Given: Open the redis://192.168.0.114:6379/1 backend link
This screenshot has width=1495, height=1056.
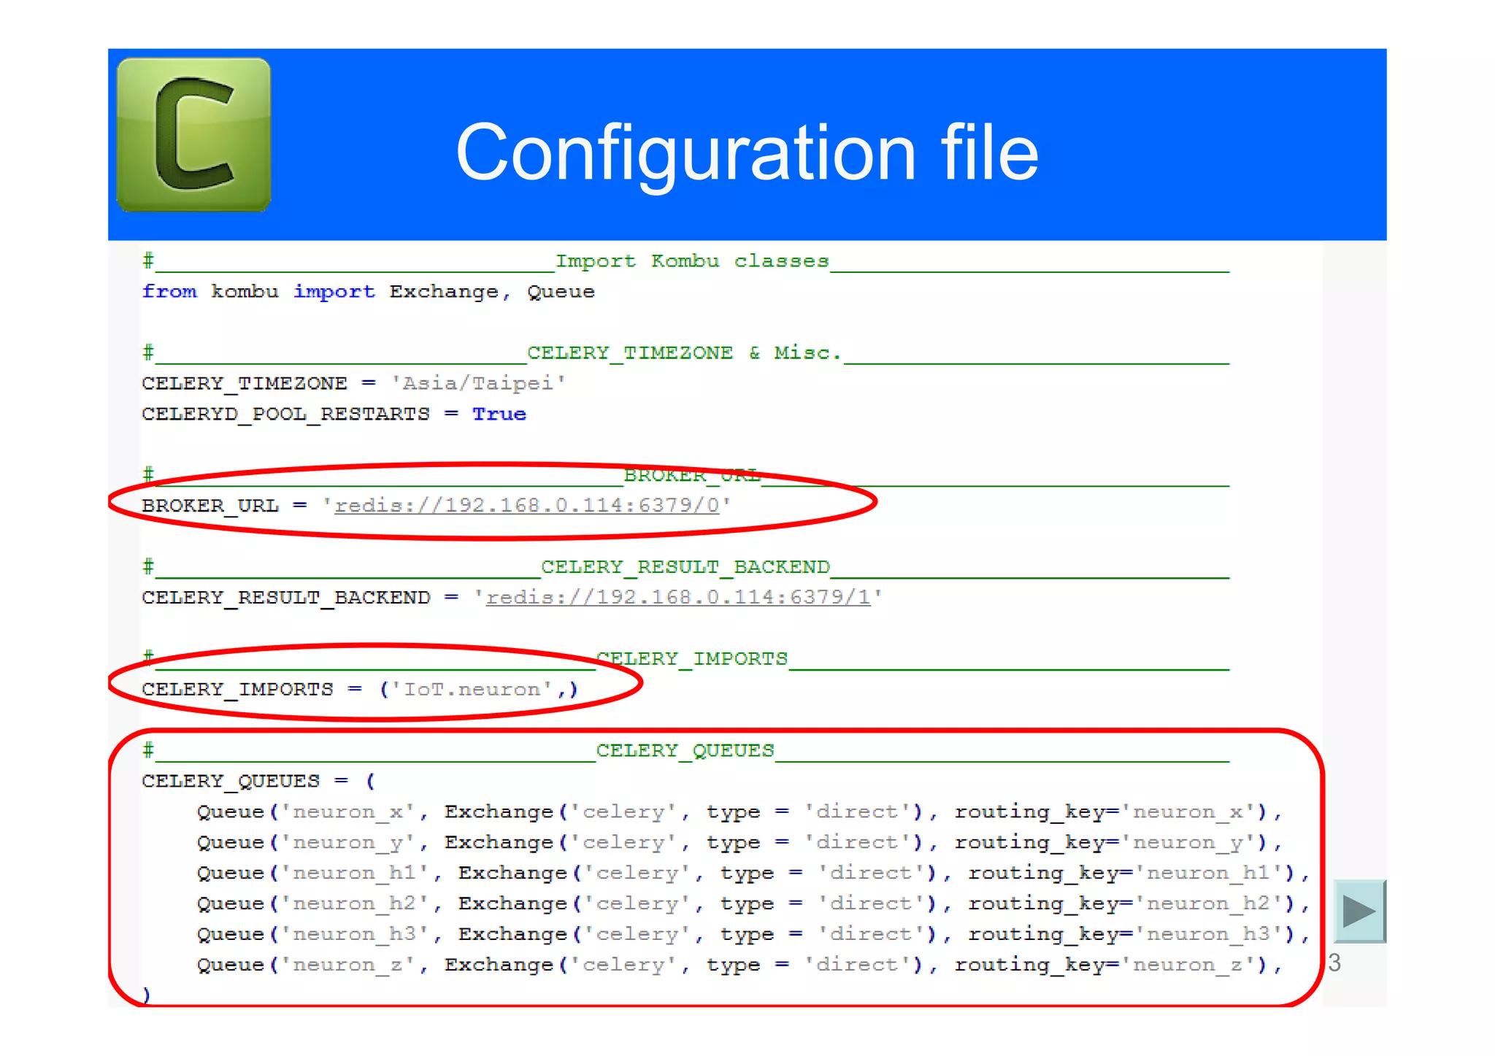Looking at the screenshot, I should pos(678,598).
